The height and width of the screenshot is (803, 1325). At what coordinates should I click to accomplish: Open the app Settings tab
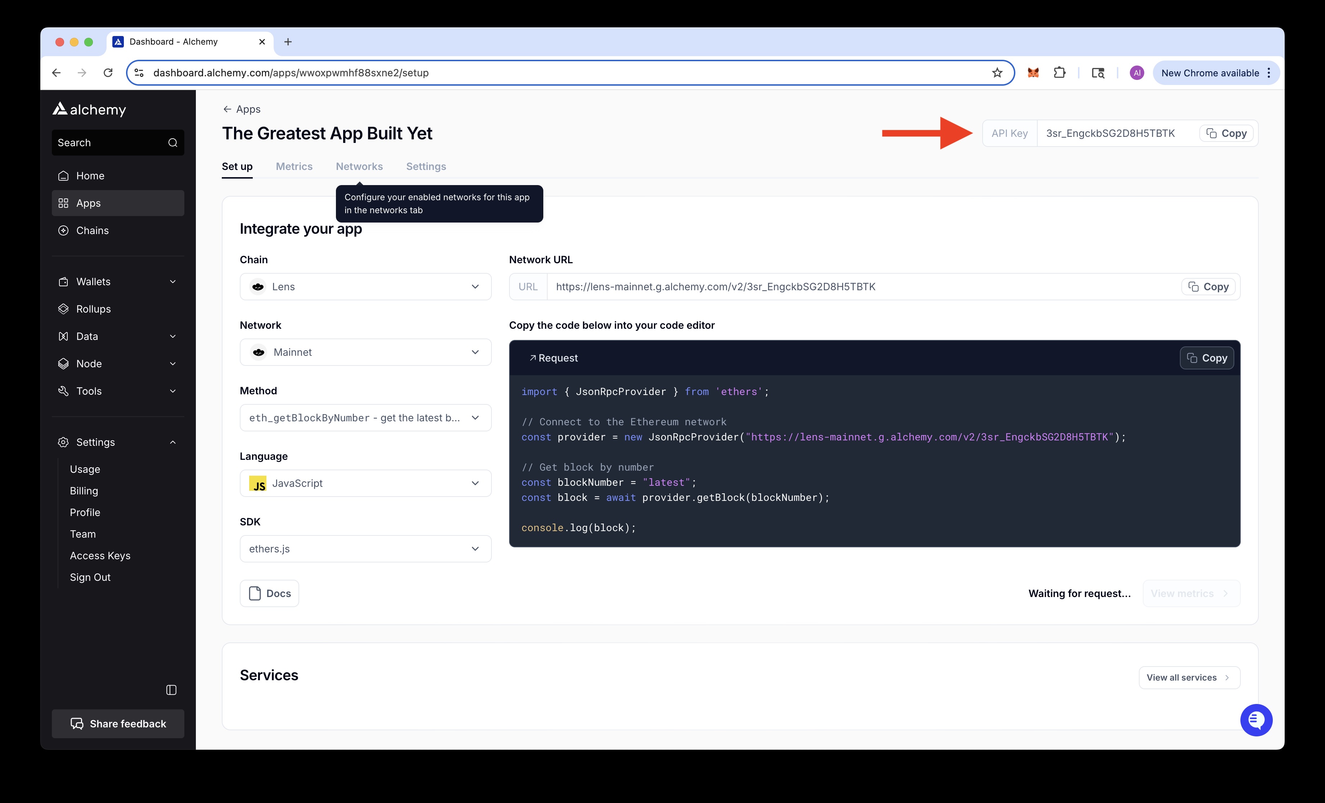coord(426,166)
